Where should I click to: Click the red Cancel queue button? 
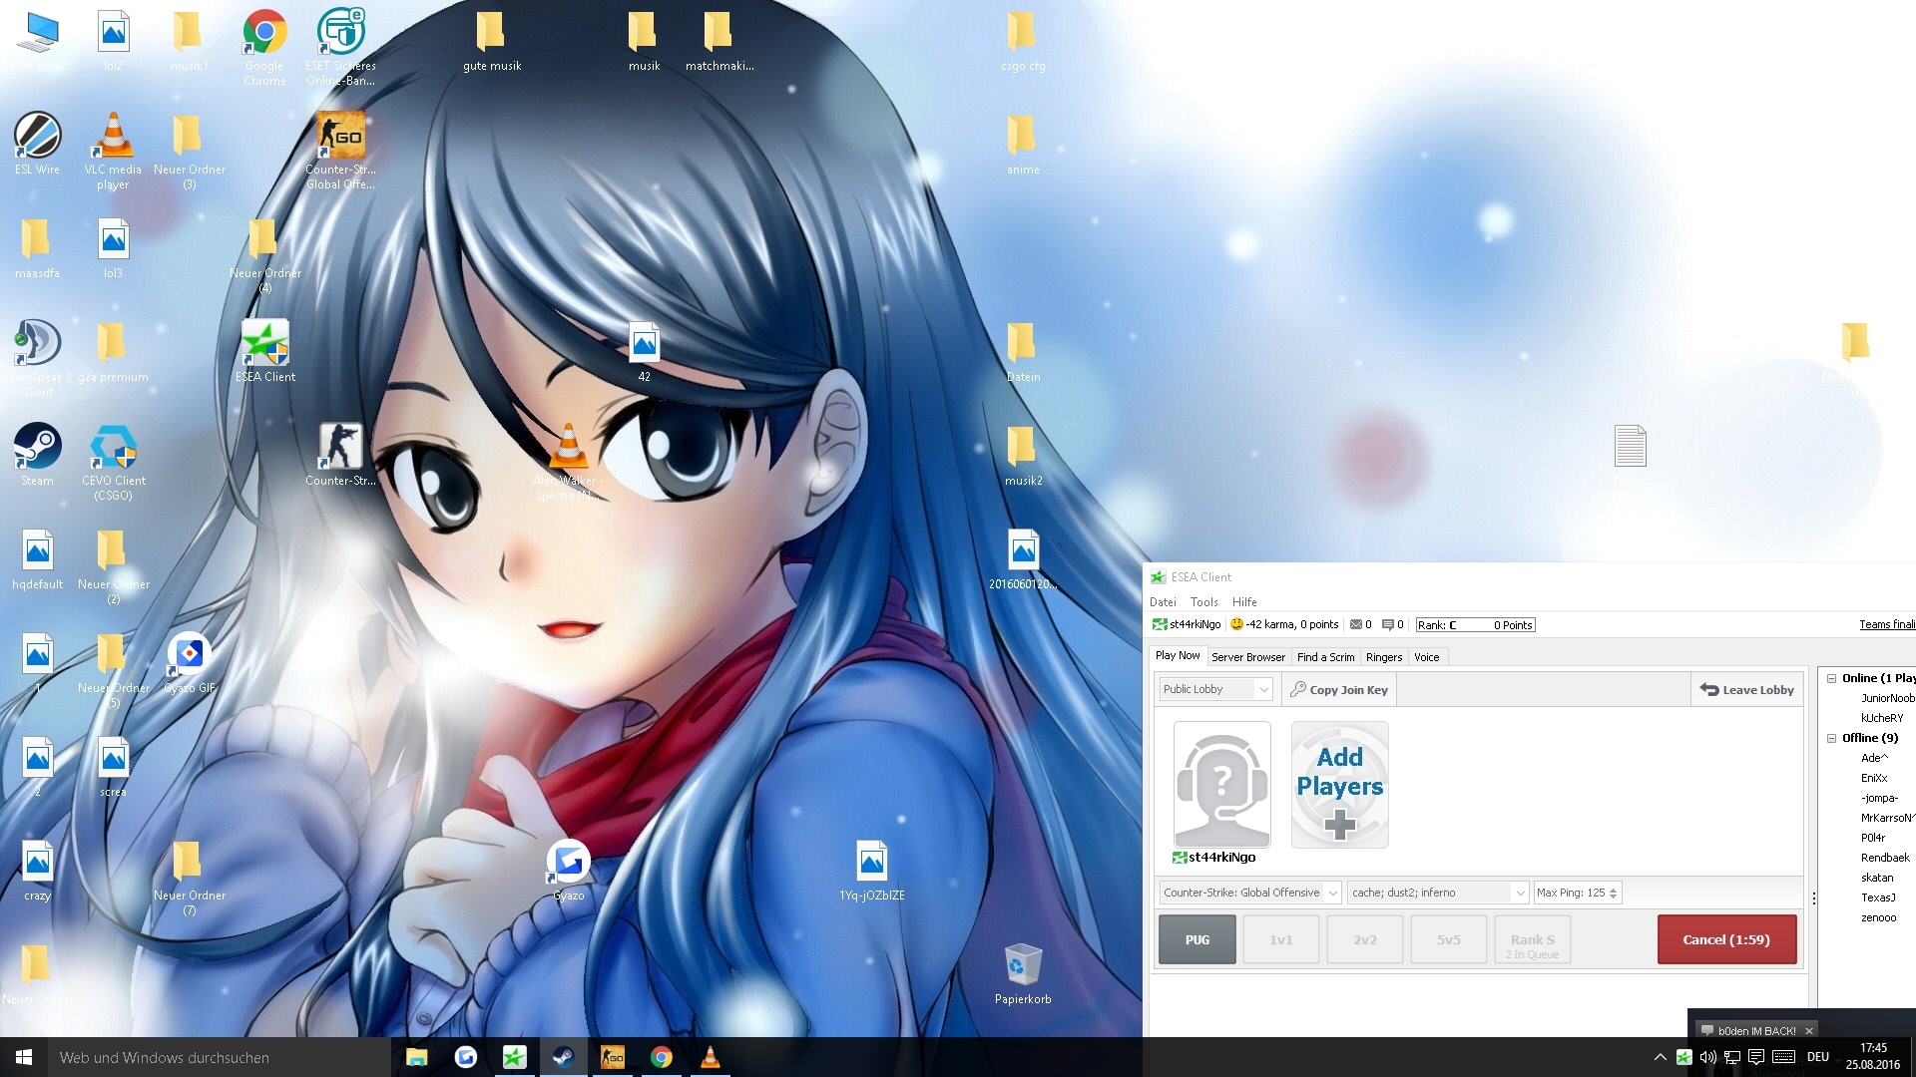(x=1726, y=939)
